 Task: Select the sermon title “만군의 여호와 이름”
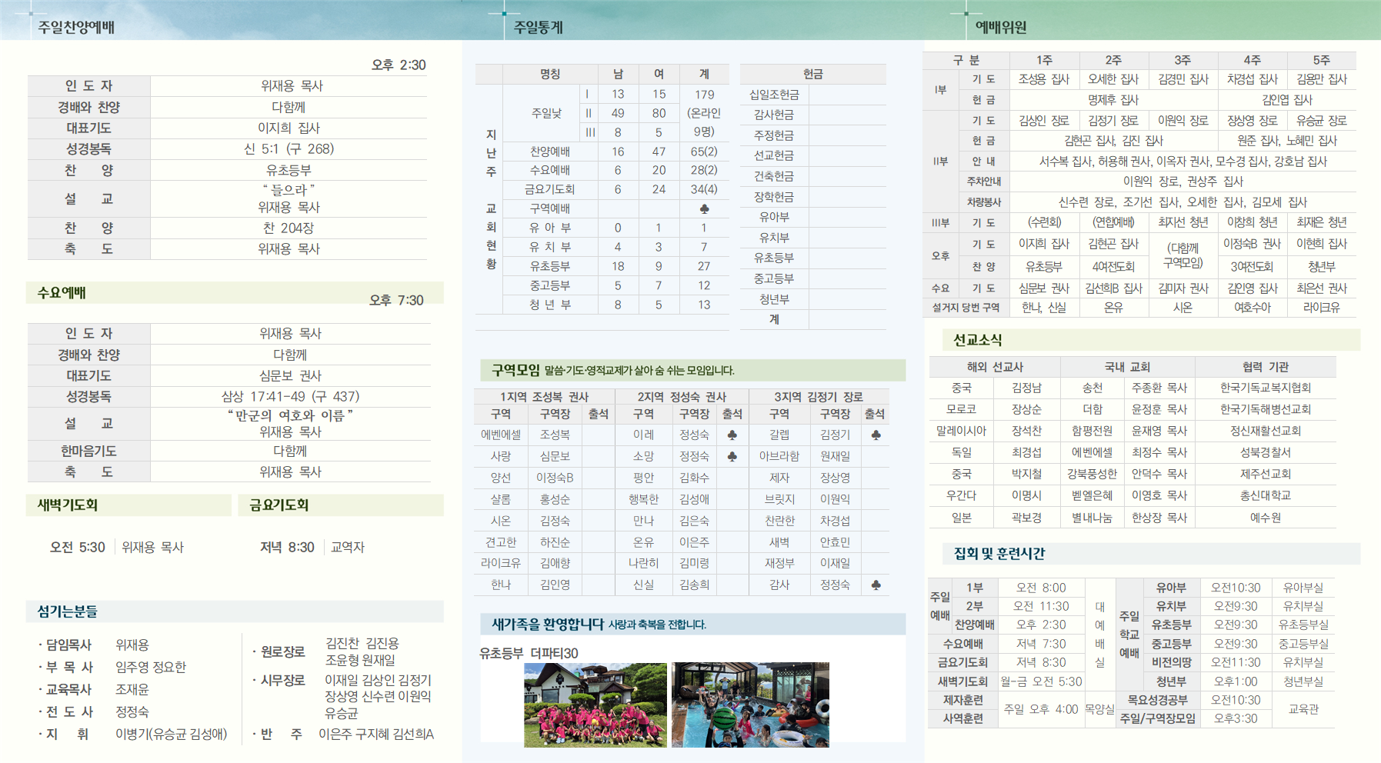point(290,415)
